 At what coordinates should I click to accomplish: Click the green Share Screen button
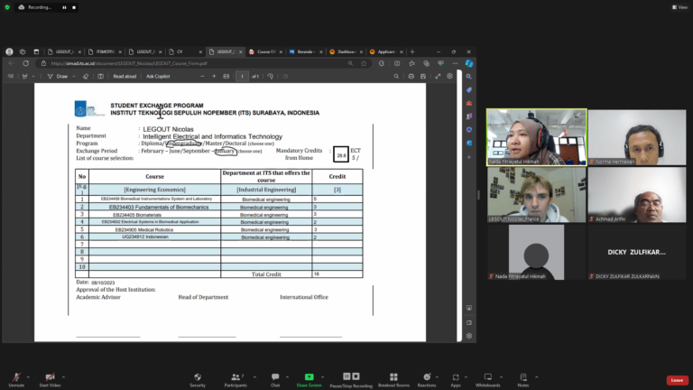(309, 376)
